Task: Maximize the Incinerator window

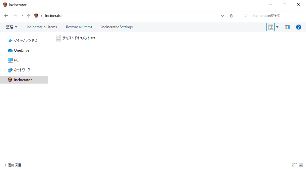Action: [285, 5]
